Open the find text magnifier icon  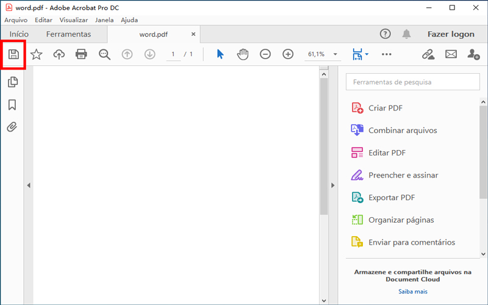pos(104,54)
